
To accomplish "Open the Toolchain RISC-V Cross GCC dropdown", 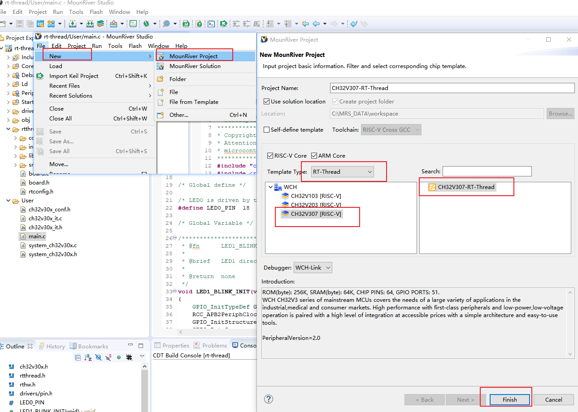I will coord(391,130).
